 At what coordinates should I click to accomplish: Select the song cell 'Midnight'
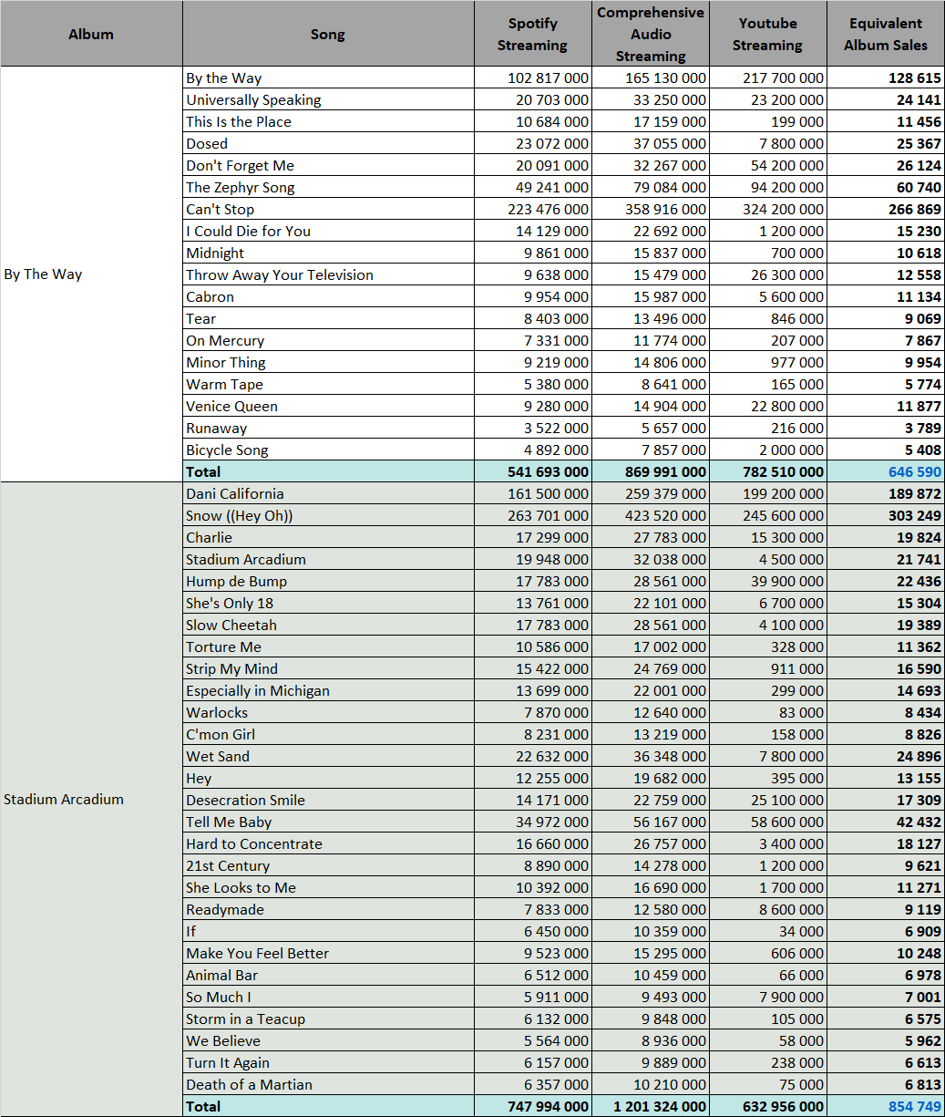pos(328,253)
